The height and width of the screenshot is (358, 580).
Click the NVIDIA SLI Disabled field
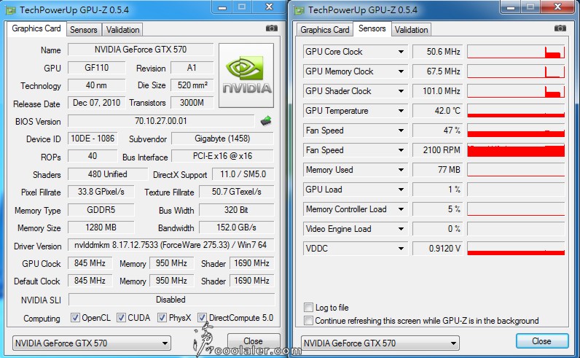[171, 300]
